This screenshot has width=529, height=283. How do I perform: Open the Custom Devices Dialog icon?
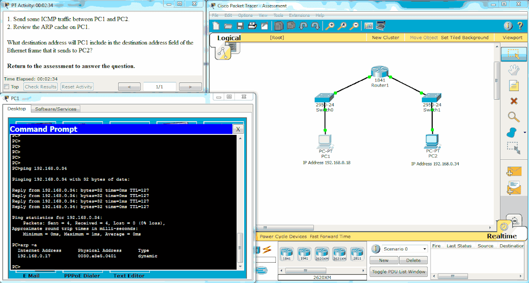[x=381, y=26]
